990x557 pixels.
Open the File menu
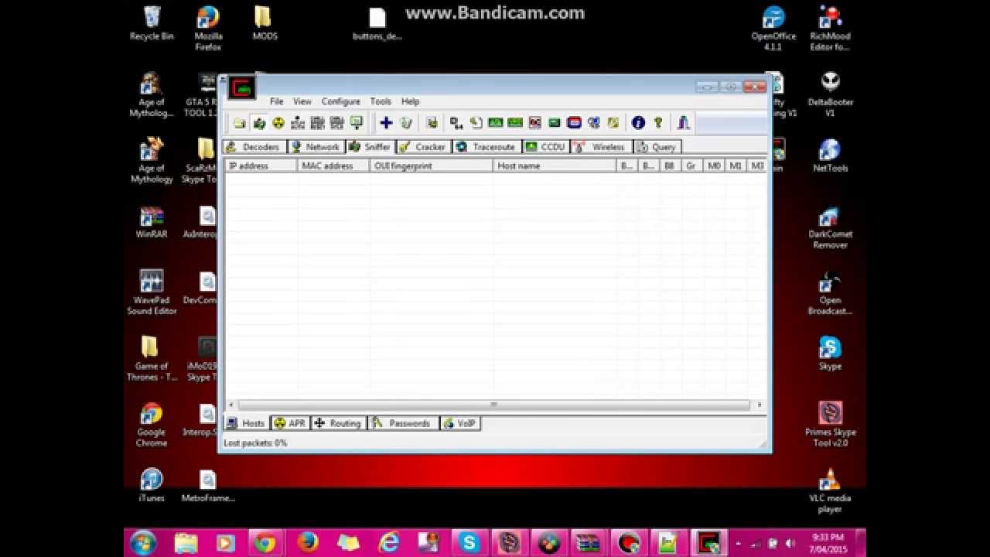coord(276,101)
